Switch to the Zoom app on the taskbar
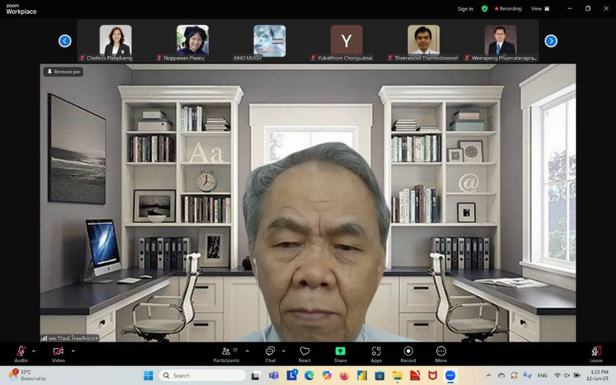This screenshot has height=385, width=616. click(x=450, y=376)
